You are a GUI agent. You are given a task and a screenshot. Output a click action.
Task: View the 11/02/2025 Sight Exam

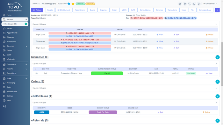[x=160, y=35]
